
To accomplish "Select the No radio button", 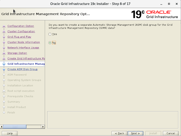I will coord(50,43).
